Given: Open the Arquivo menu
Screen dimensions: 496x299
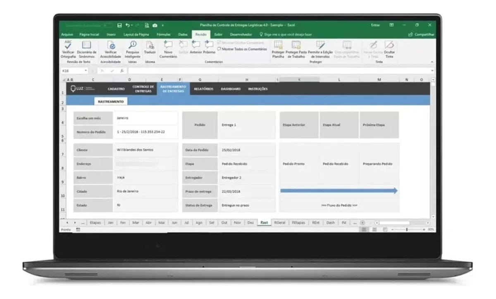Looking at the screenshot, I should point(67,34).
